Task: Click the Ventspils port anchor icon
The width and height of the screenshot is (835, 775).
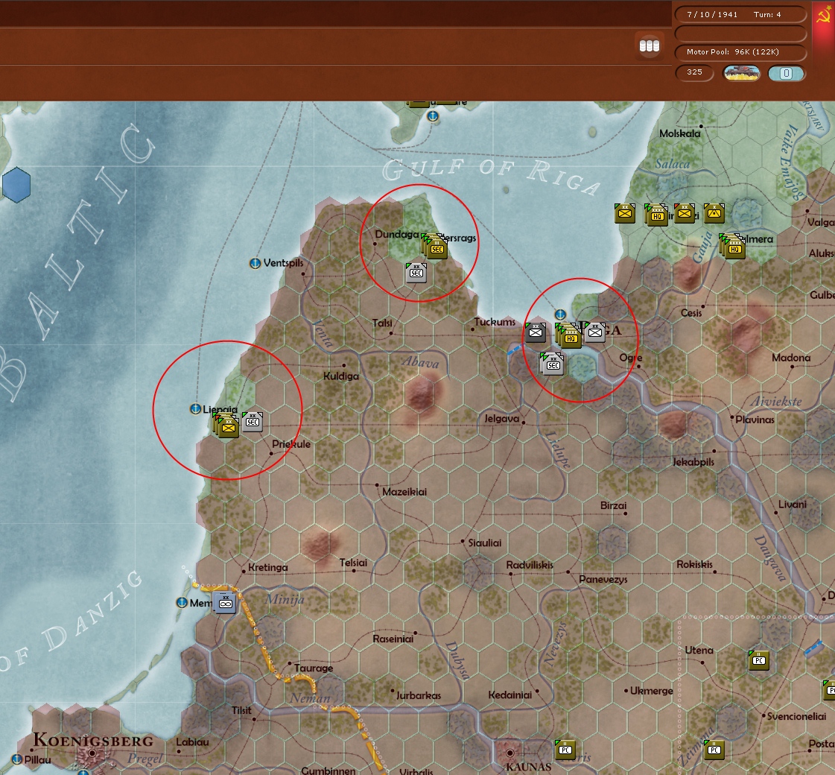Action: (255, 263)
